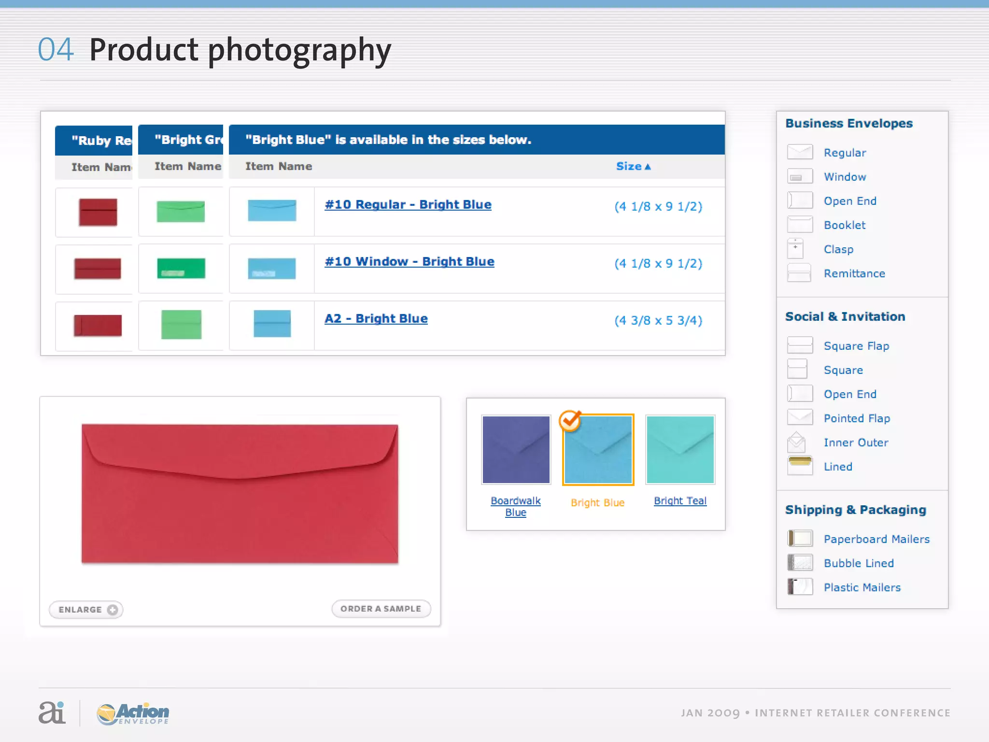Click the Pointed Flap envelope icon
Screen dimensions: 989x742
(x=800, y=417)
